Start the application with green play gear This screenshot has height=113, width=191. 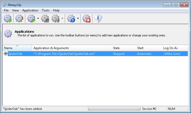tap(31, 18)
